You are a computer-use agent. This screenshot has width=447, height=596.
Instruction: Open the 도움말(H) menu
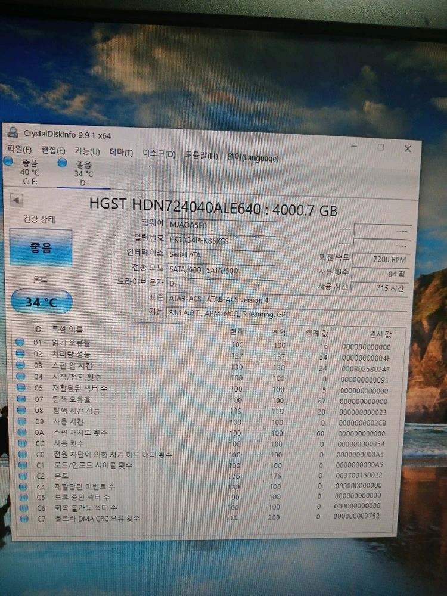tap(201, 155)
